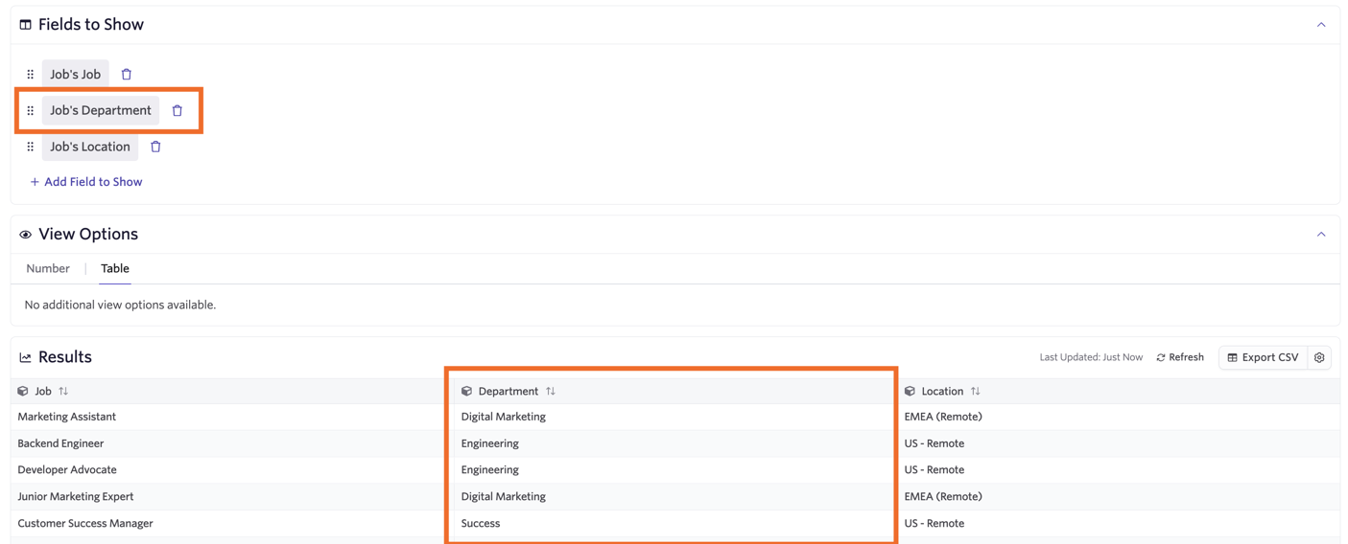Sort the Department column
1348x544 pixels.
[x=551, y=391]
